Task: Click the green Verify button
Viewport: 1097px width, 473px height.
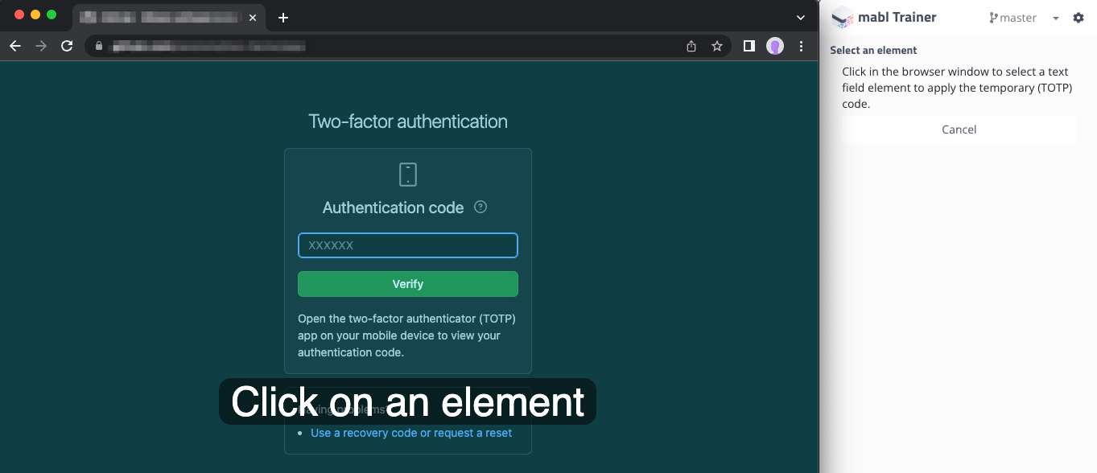Action: point(408,284)
